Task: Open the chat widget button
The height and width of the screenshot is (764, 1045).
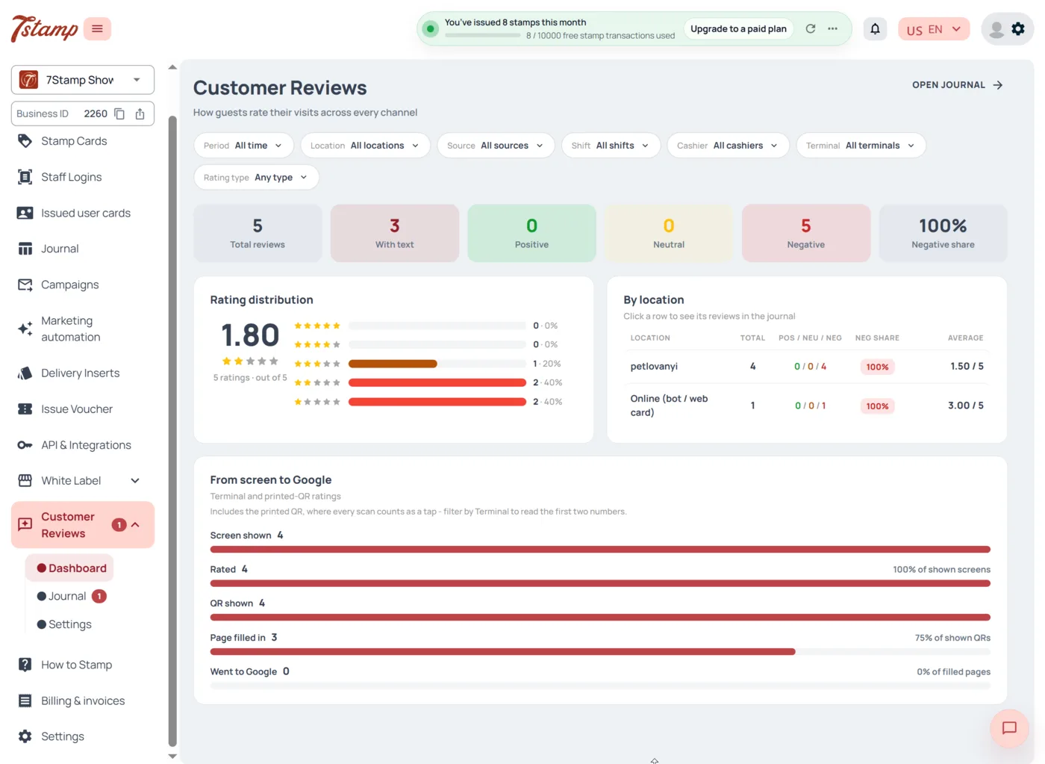Action: tap(1009, 728)
